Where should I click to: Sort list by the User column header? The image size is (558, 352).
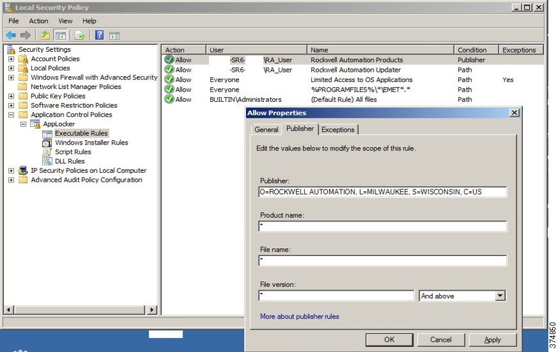[x=256, y=50]
